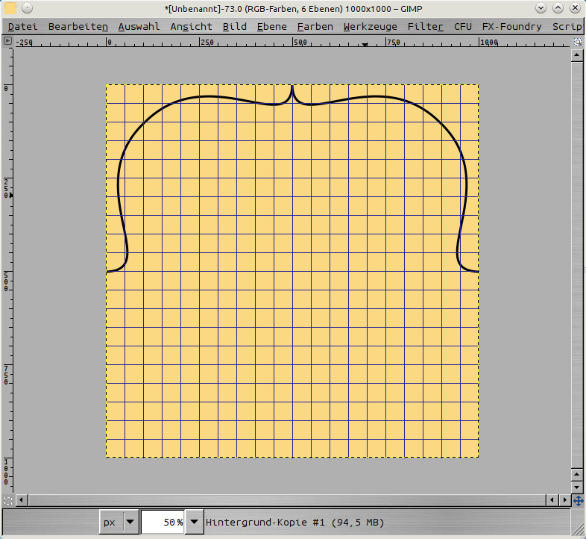
Task: Open the Filter menu
Action: coord(425,26)
